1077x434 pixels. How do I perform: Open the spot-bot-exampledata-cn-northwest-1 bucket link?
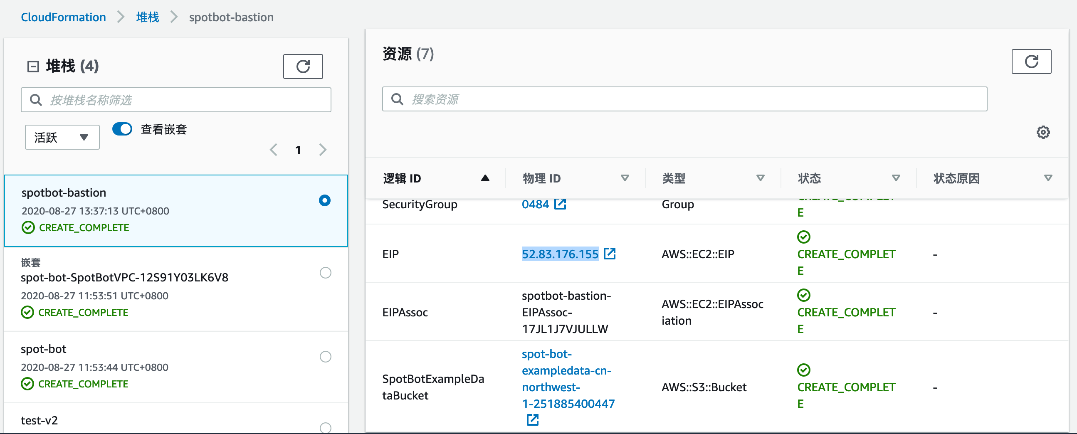568,379
